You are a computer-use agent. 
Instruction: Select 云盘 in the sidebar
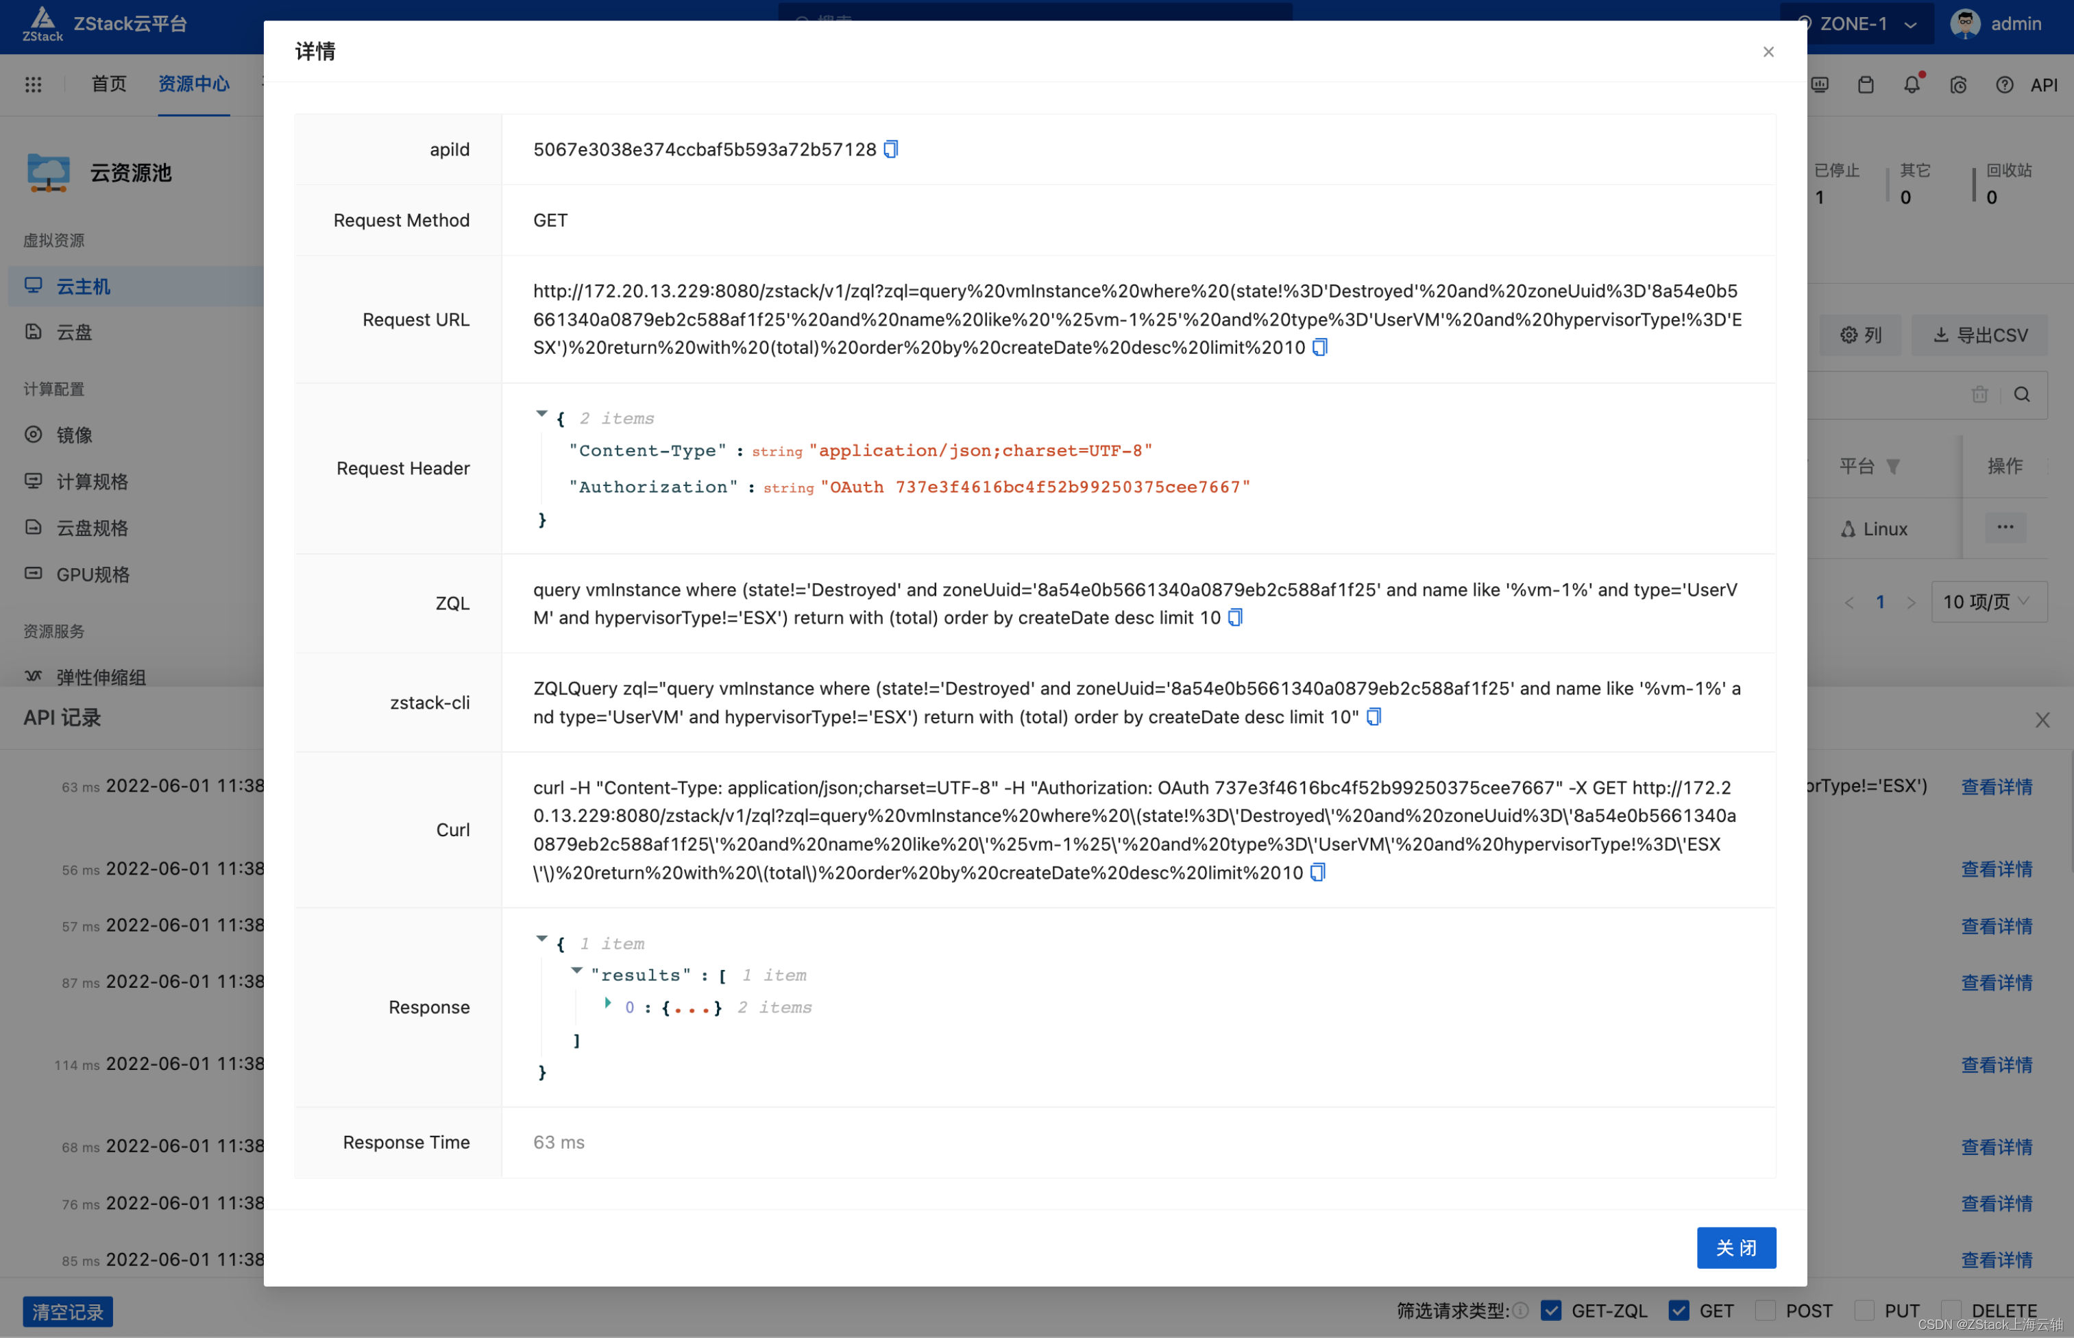[74, 332]
